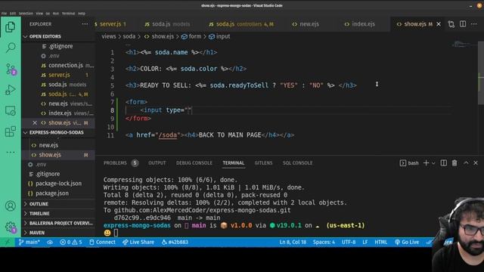Change file encoding UTF-8
484x272 pixels.
coord(349,242)
